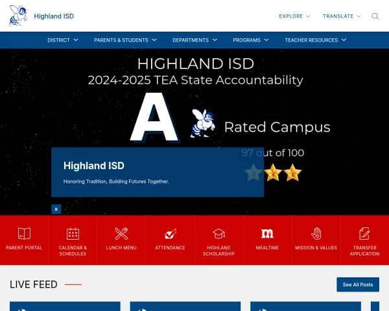389x311 pixels.
Task: Open the Teacher Resources menu
Action: 311,40
